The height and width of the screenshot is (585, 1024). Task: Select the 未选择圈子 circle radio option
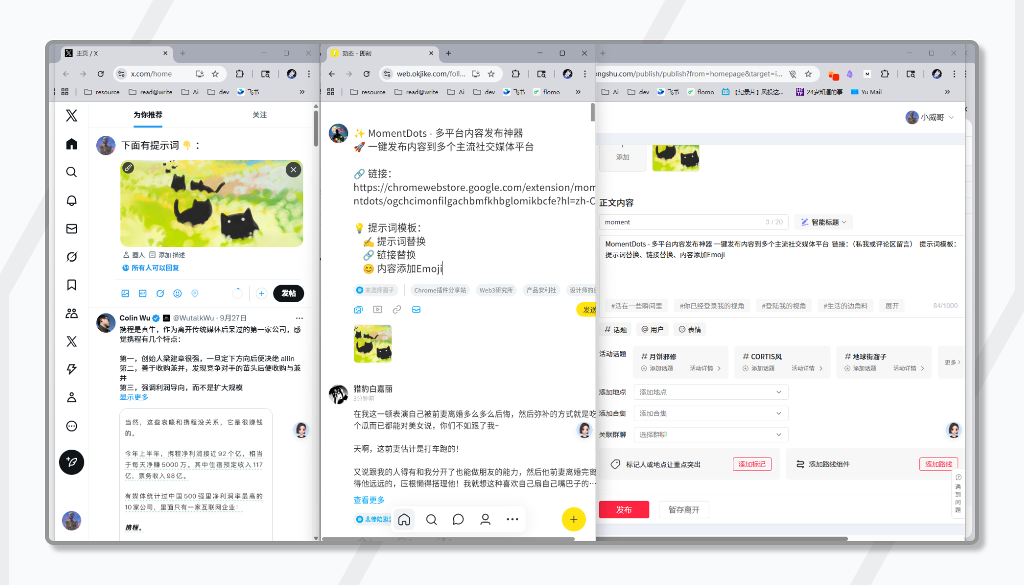[x=375, y=290]
